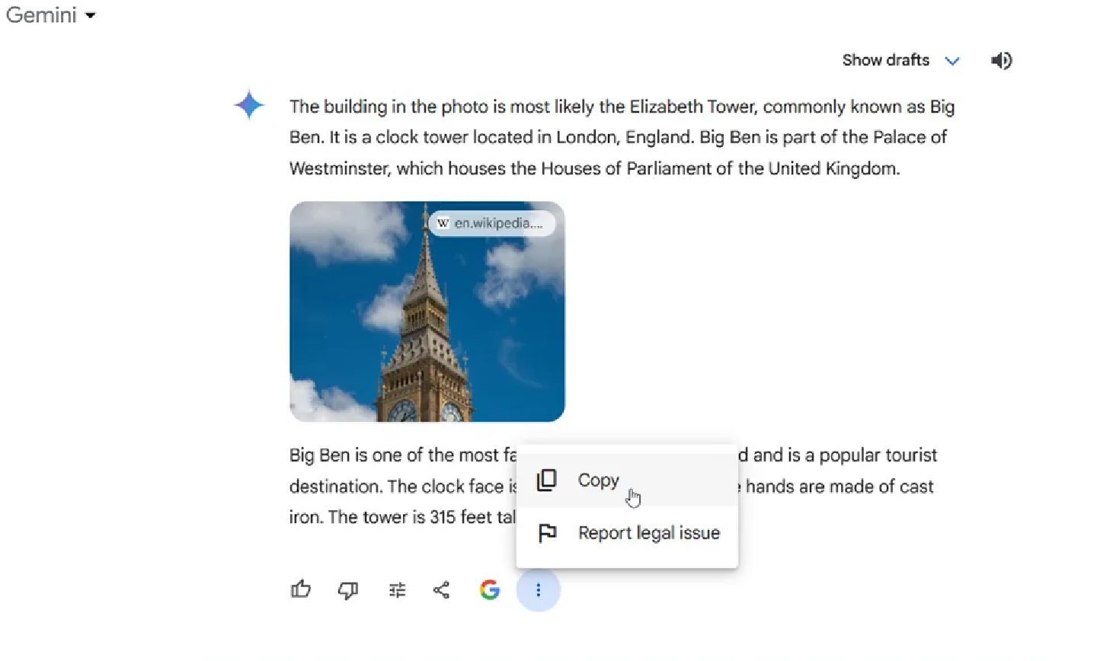Image resolution: width=1097 pixels, height=661 pixels.
Task: Click the text 'and is a popular tourist'
Action: pos(845,455)
